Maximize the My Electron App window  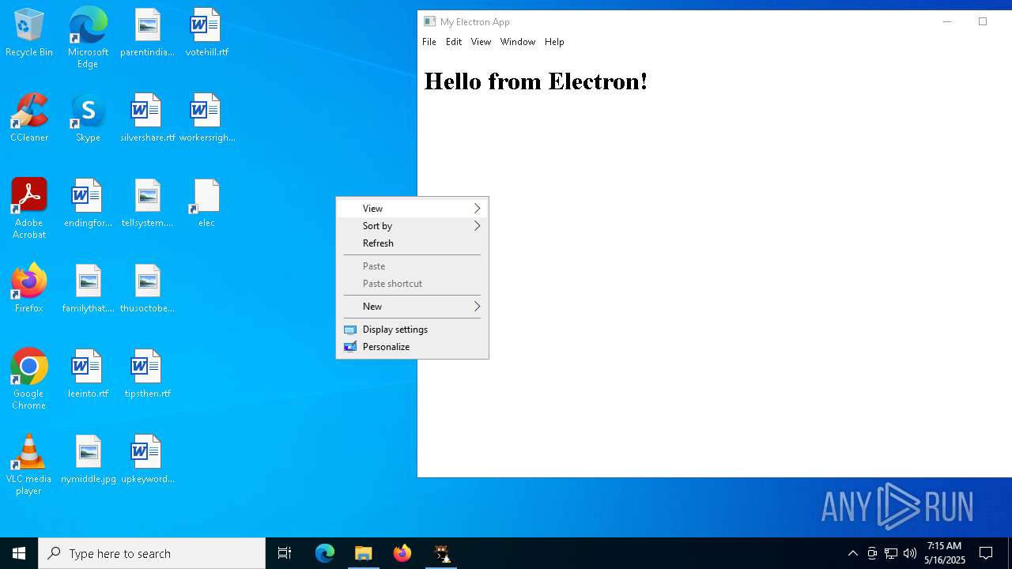[983, 21]
